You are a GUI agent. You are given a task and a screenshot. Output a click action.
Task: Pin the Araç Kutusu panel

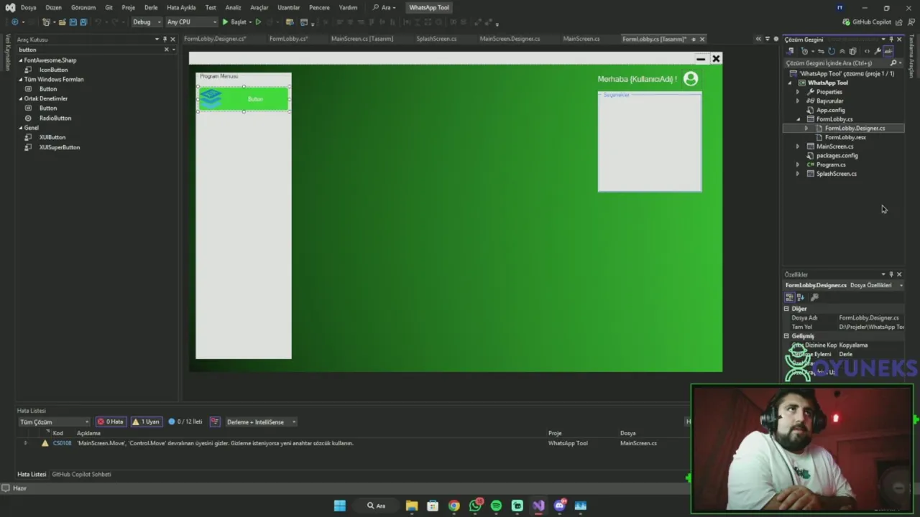165,39
